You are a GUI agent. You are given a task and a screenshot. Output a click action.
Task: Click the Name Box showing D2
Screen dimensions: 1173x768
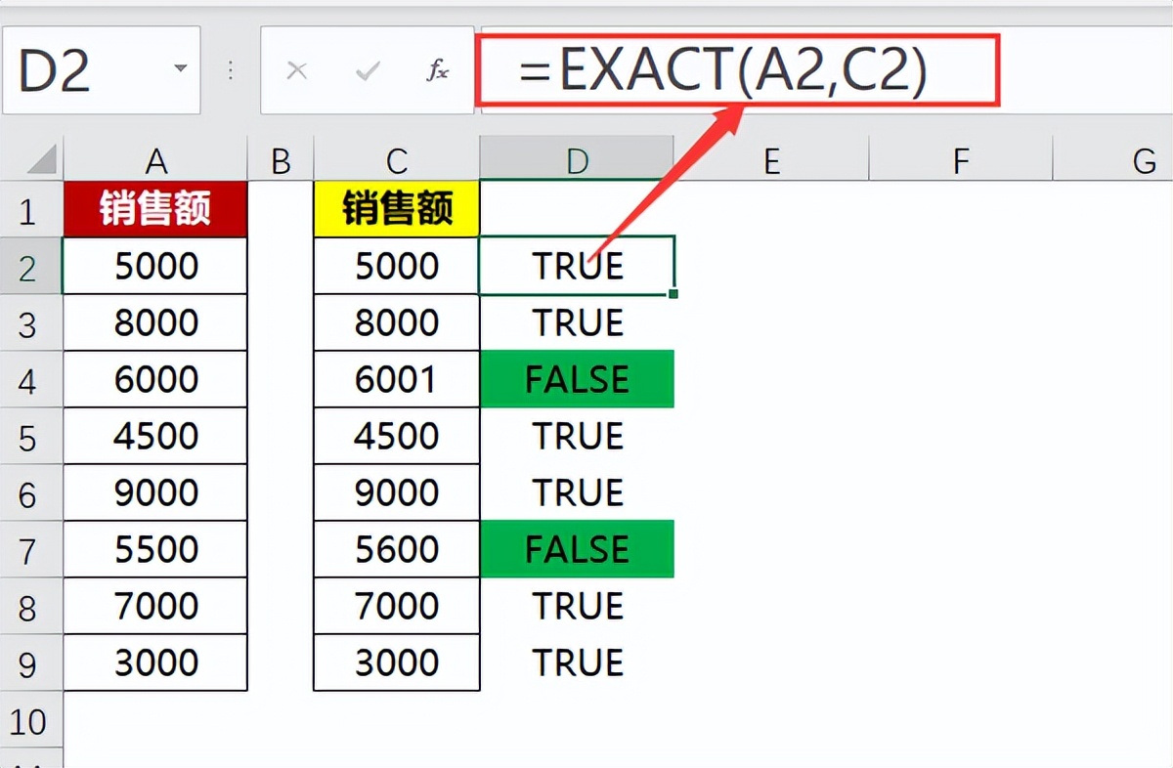[x=102, y=70]
